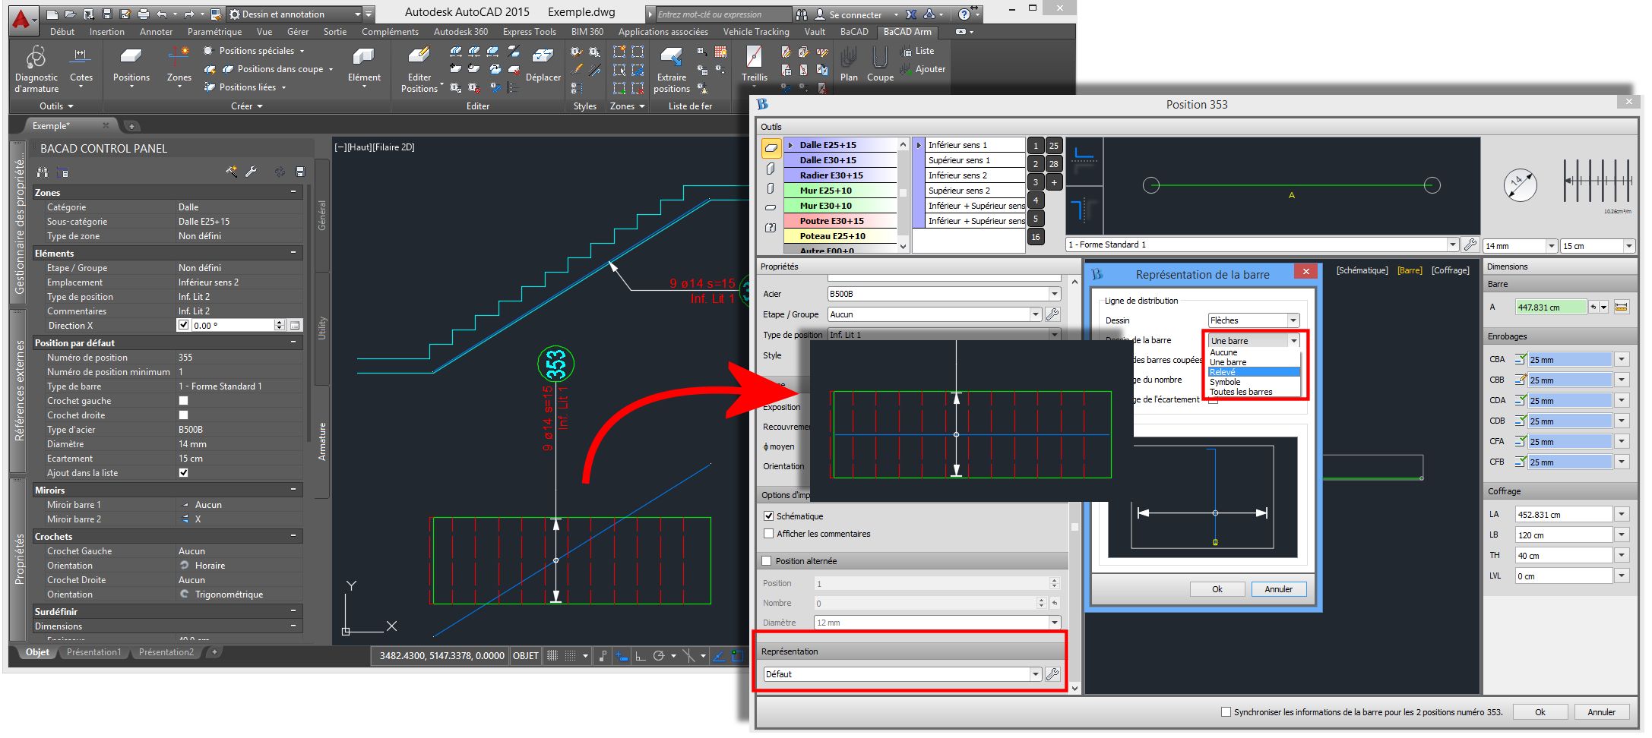The image size is (1652, 738).
Task: Select the slab shape icon in Outils
Action: tap(771, 149)
